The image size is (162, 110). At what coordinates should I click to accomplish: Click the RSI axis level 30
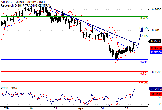pyautogui.click(x=160, y=104)
